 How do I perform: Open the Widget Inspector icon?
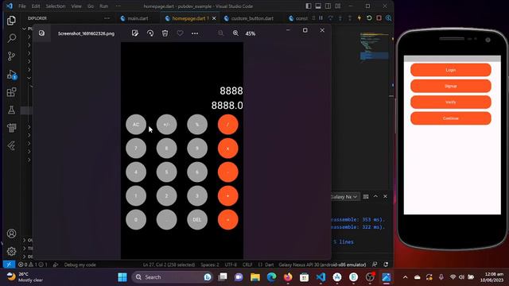[388, 18]
